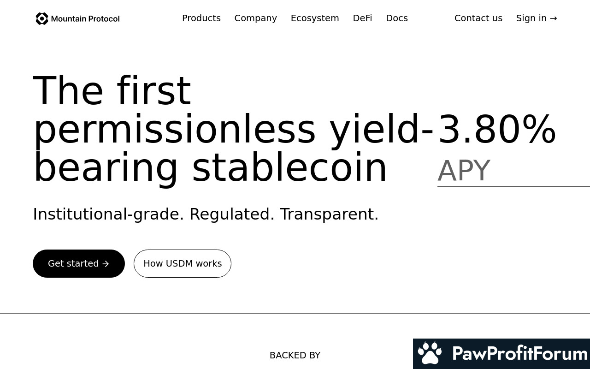The height and width of the screenshot is (369, 590).
Task: Click the BACKED BY heading
Action: [295, 355]
